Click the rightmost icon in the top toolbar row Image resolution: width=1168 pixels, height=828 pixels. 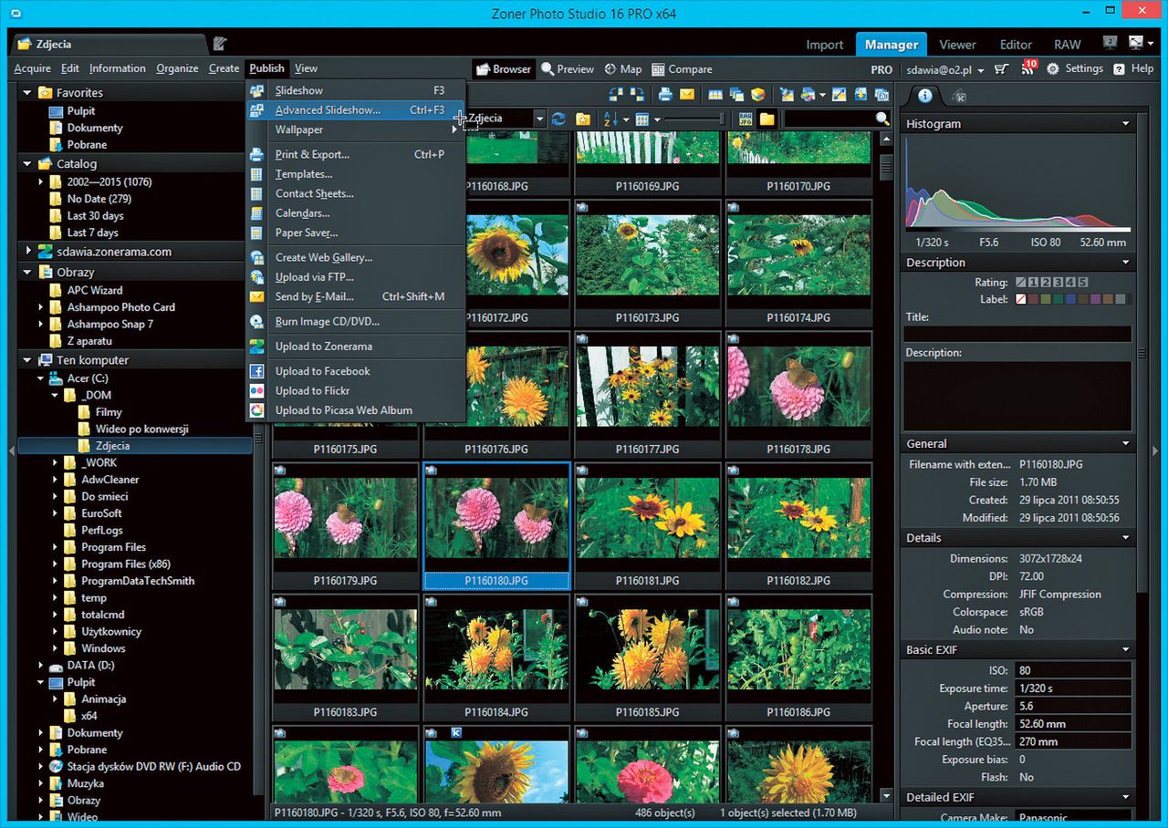pos(881,94)
